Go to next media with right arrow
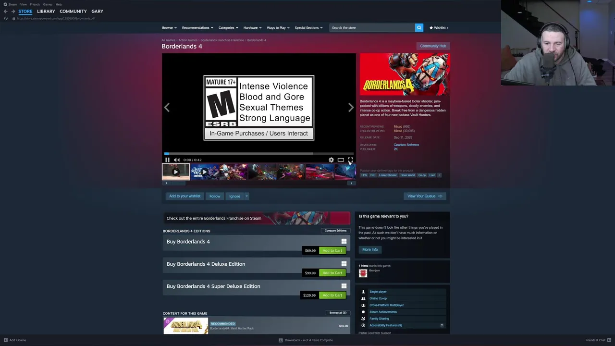 351,108
